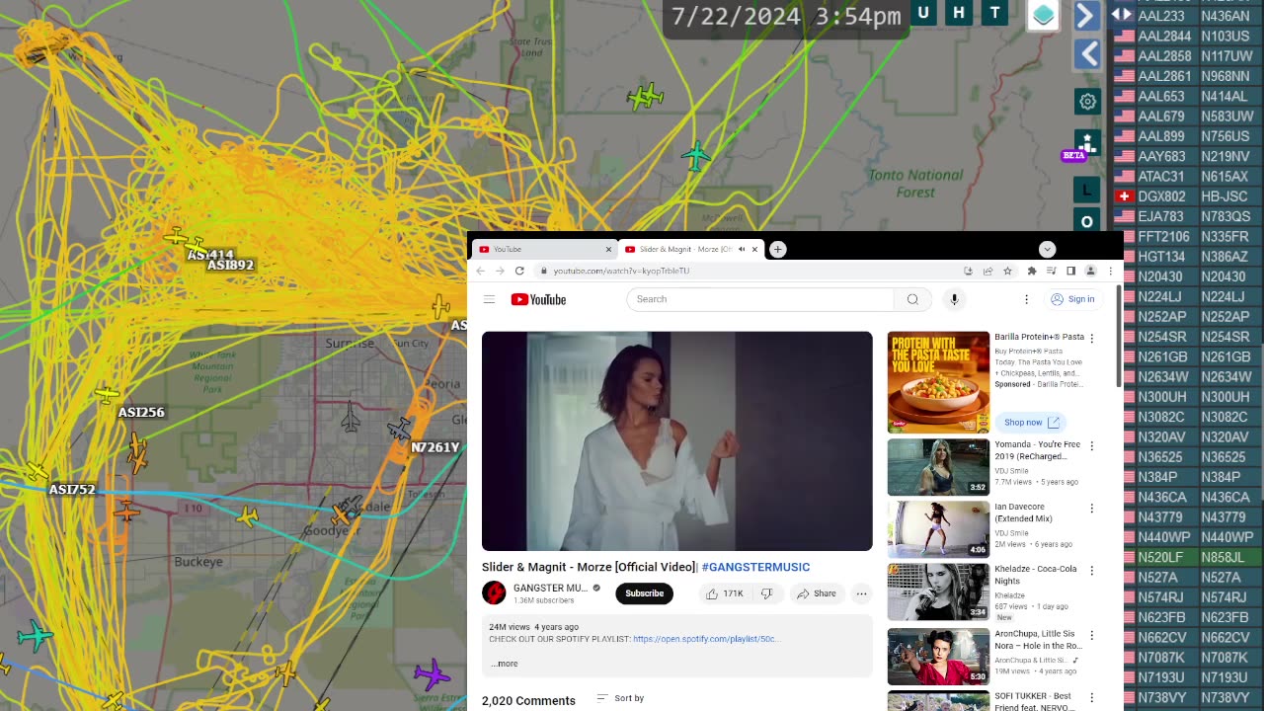Open a new browser tab
The height and width of the screenshot is (711, 1264).
777,250
